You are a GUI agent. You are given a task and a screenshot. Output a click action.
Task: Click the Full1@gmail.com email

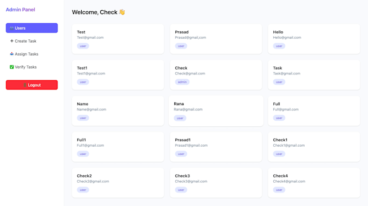click(x=90, y=145)
